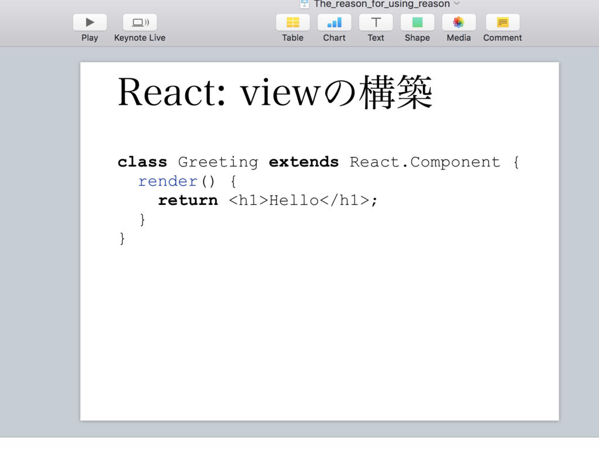Insert a Table from toolbar
The width and height of the screenshot is (599, 449).
(x=292, y=23)
